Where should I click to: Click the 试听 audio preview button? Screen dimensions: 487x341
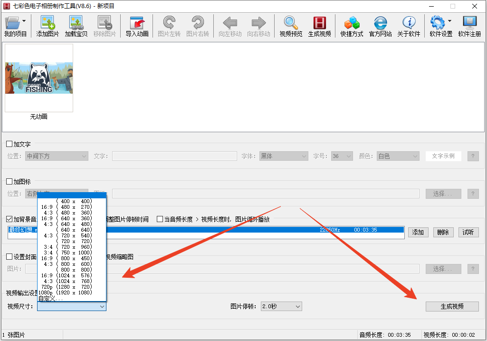point(468,232)
